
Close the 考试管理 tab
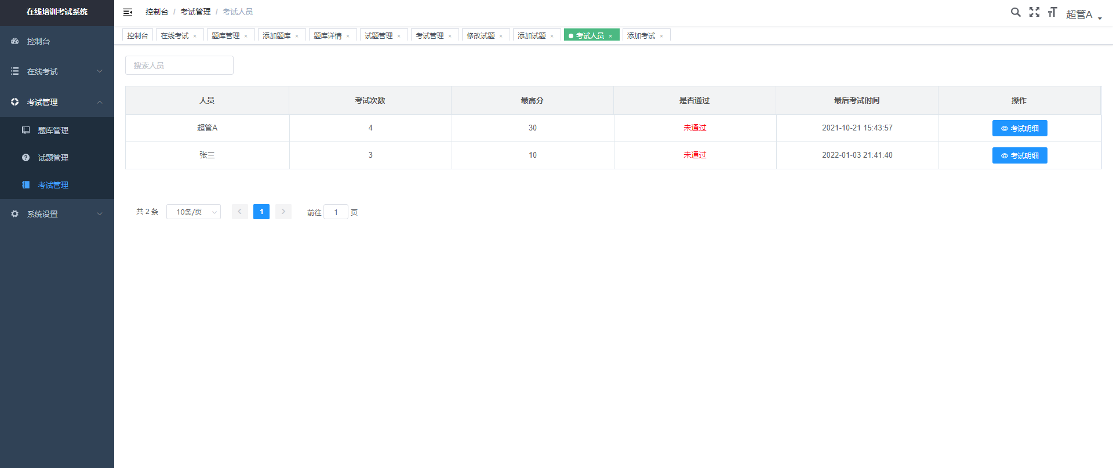450,36
